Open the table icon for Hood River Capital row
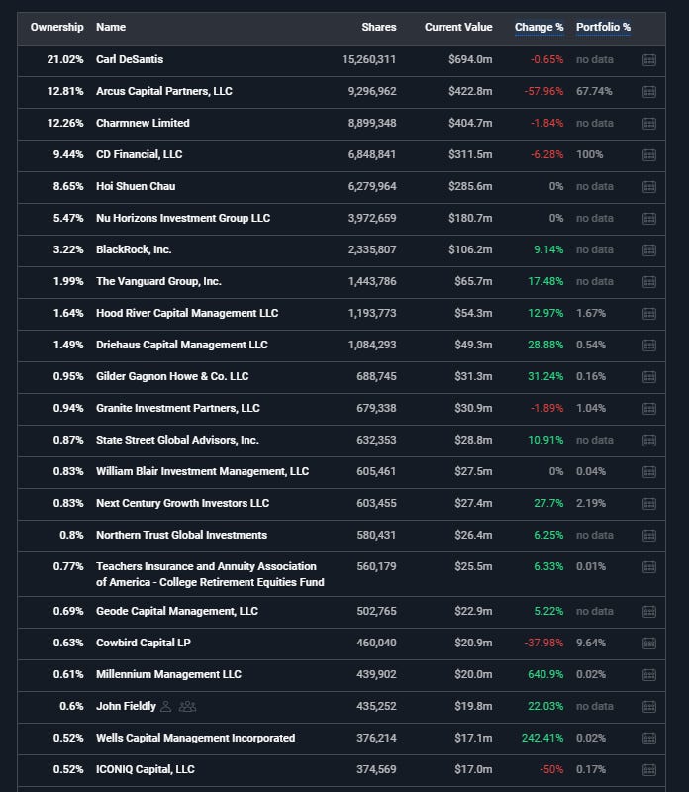Screen dimensions: 689x792 point(649,314)
